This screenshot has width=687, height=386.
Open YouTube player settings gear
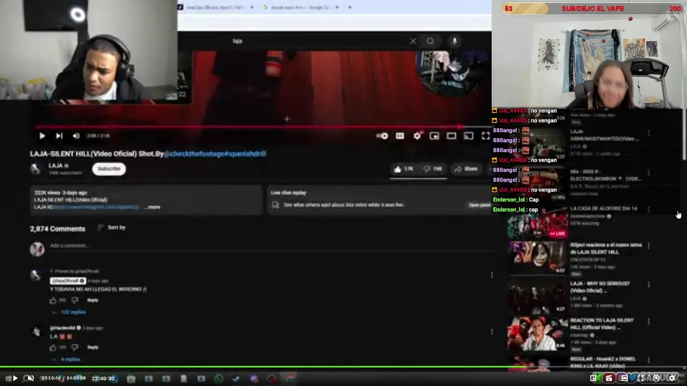(417, 136)
